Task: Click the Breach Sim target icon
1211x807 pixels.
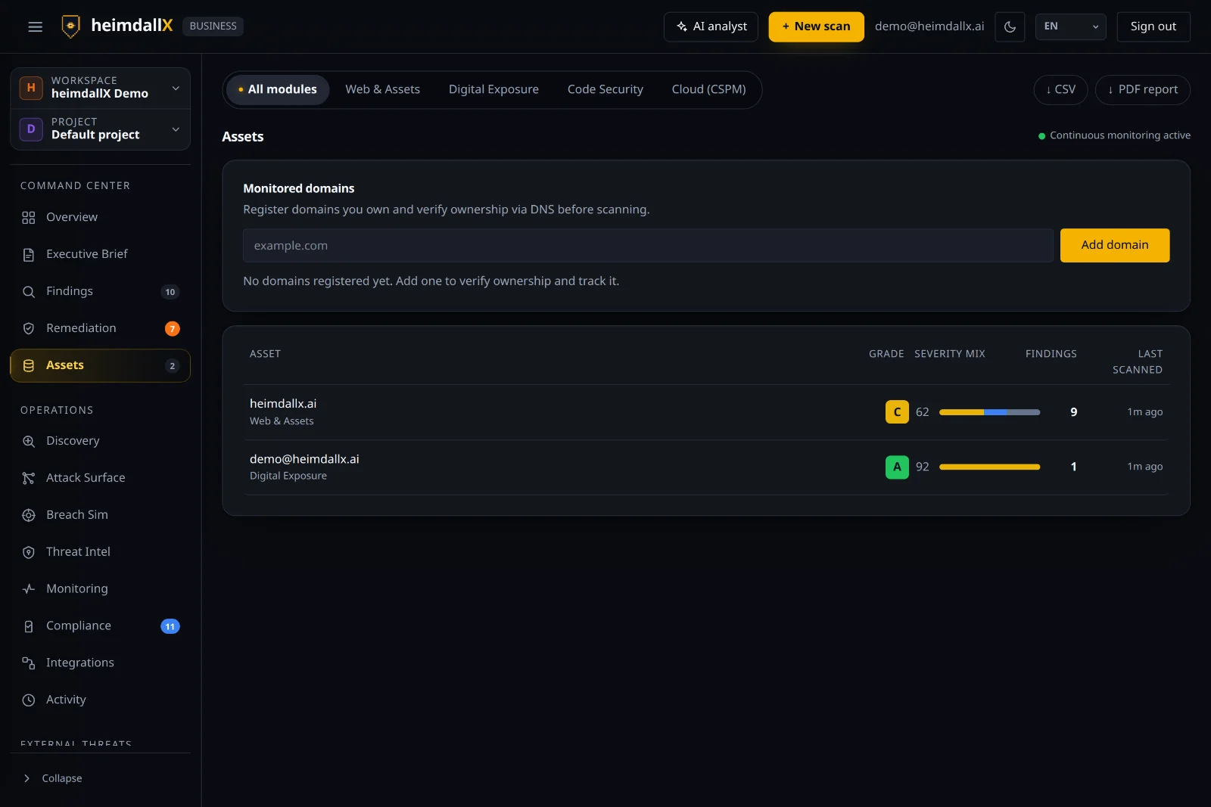Action: 29,516
